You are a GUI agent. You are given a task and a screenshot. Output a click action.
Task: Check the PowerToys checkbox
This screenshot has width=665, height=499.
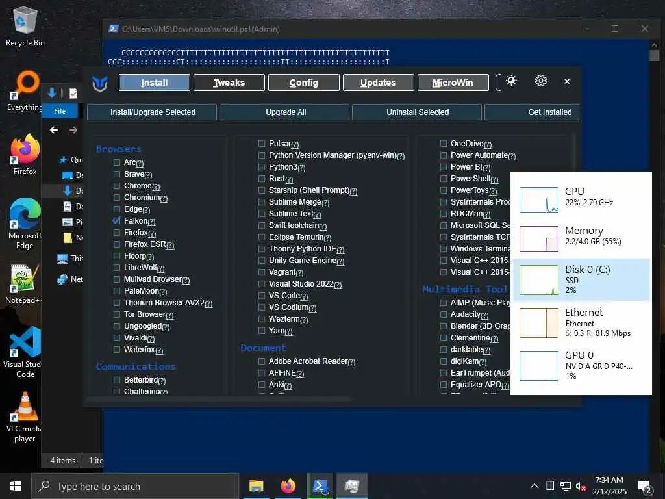coord(444,190)
